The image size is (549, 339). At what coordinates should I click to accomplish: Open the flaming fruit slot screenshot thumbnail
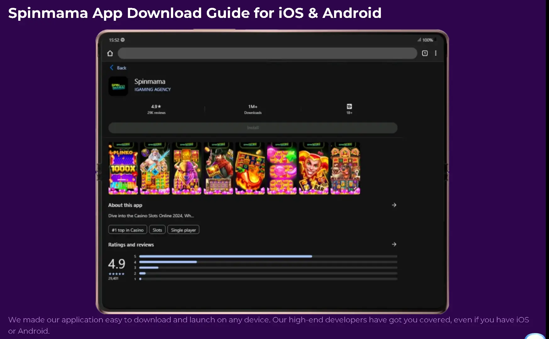pyautogui.click(x=250, y=168)
